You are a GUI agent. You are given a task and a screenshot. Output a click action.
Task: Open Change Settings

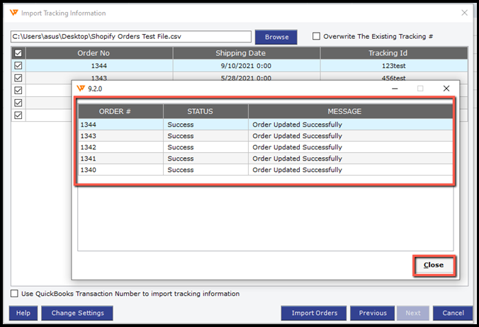click(x=77, y=313)
